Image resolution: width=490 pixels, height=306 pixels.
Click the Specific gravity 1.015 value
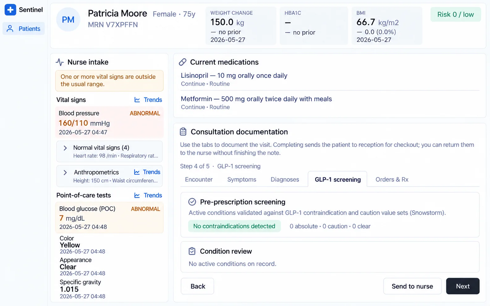pyautogui.click(x=69, y=289)
